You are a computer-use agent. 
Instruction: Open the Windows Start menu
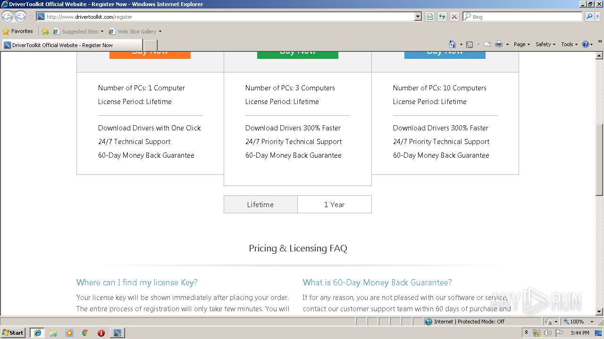coord(13,333)
